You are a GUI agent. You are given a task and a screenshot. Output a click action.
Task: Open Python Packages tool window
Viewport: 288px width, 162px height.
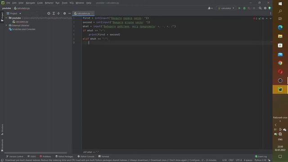coord(64,157)
